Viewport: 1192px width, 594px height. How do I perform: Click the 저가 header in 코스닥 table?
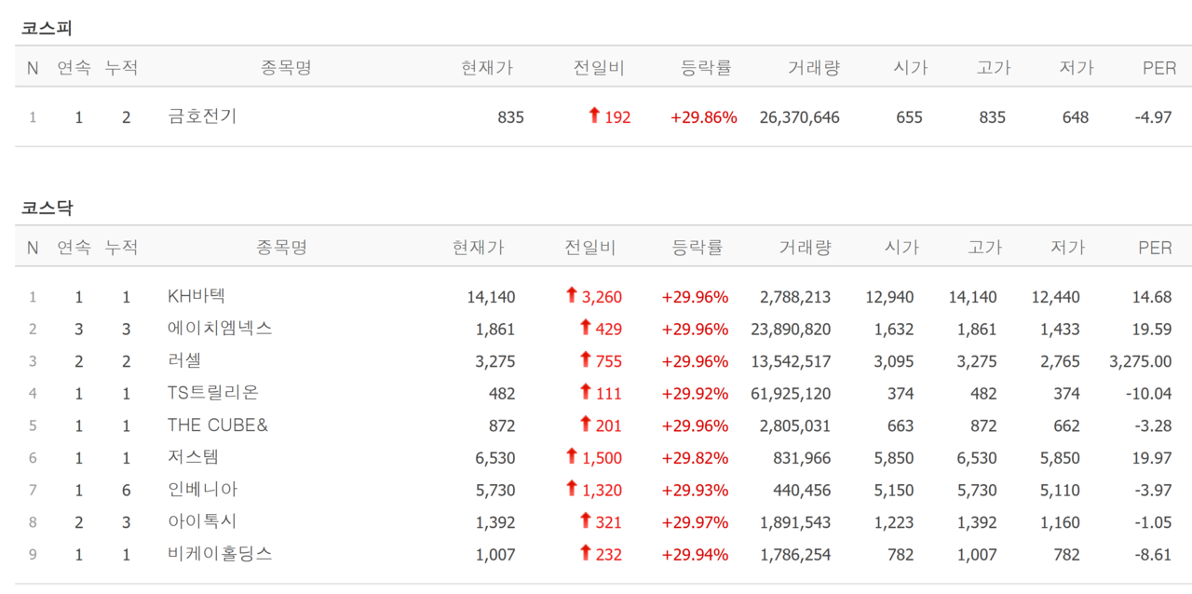click(x=1067, y=247)
